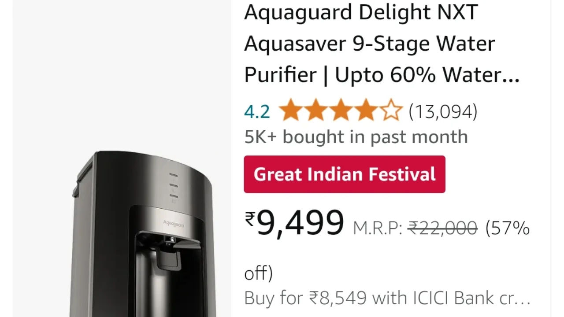Click the 57% discount text
The height and width of the screenshot is (317, 564).
[508, 229]
